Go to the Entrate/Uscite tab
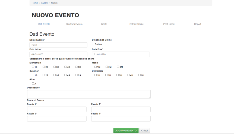 137,24
